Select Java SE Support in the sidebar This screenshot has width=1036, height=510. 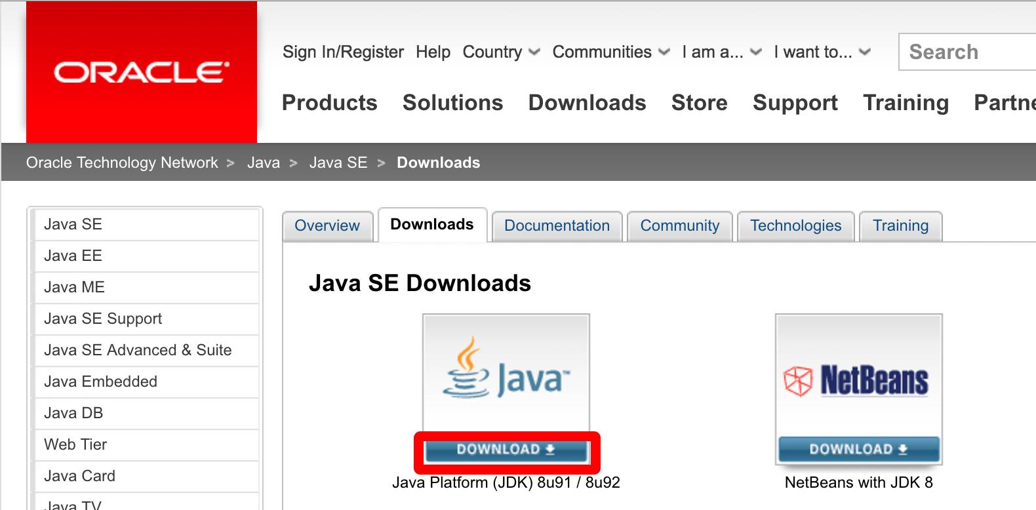pos(147,319)
